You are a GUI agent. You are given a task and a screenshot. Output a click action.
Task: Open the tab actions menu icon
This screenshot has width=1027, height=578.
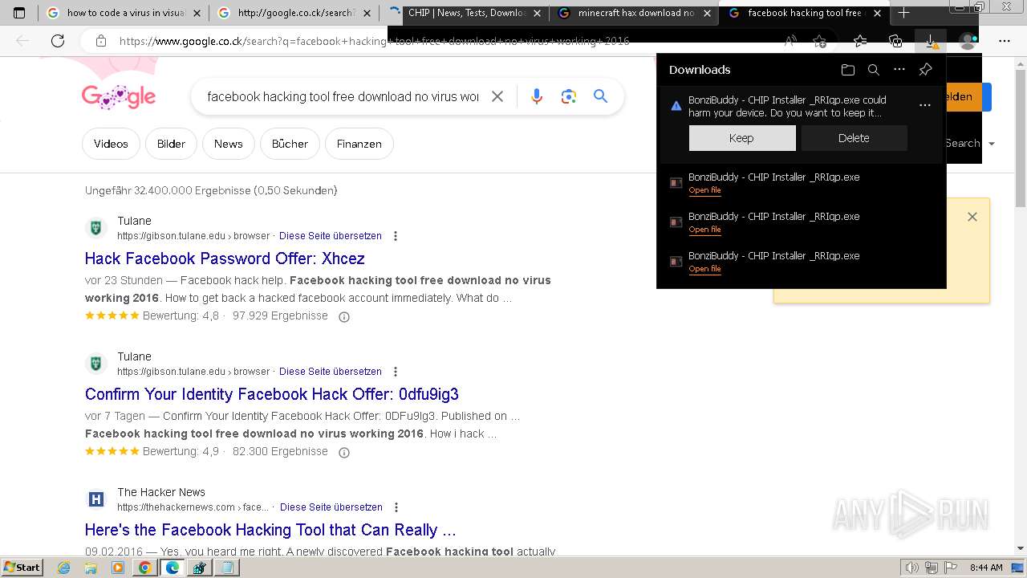19,13
